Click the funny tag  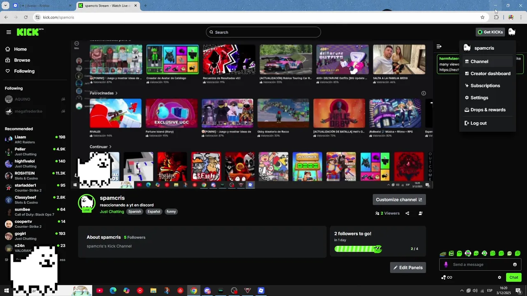tap(171, 212)
